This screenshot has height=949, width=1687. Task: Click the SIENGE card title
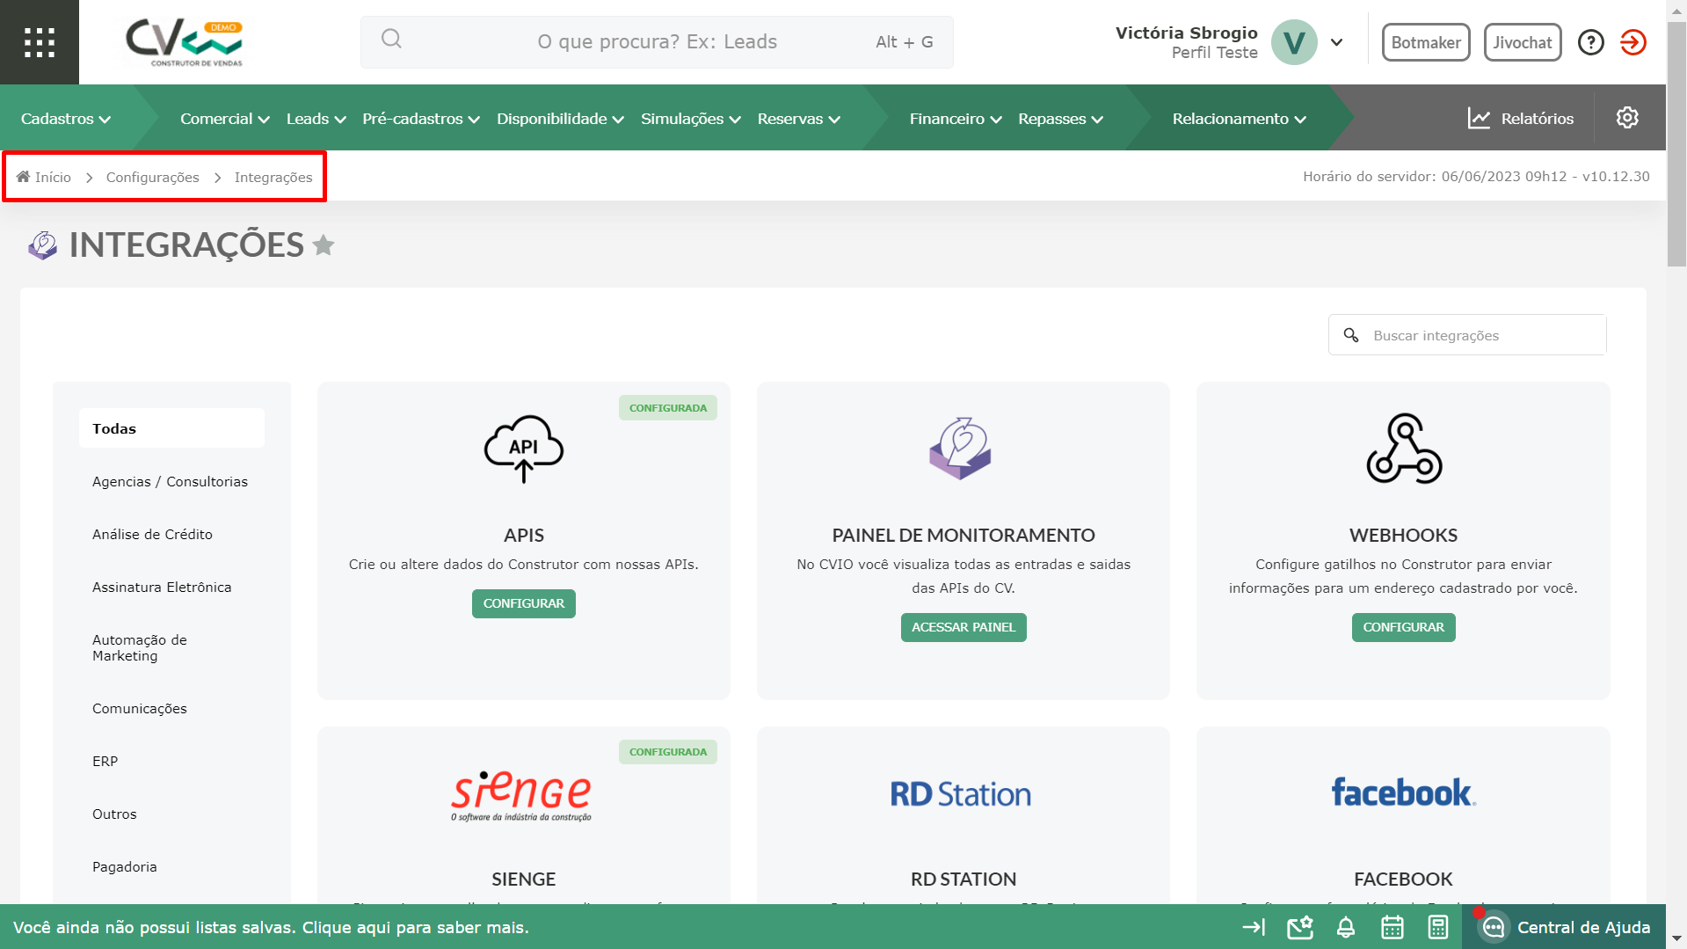point(524,879)
